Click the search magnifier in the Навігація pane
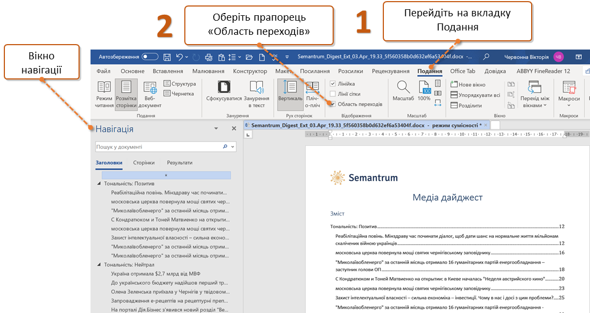590x313 pixels. pyautogui.click(x=225, y=147)
